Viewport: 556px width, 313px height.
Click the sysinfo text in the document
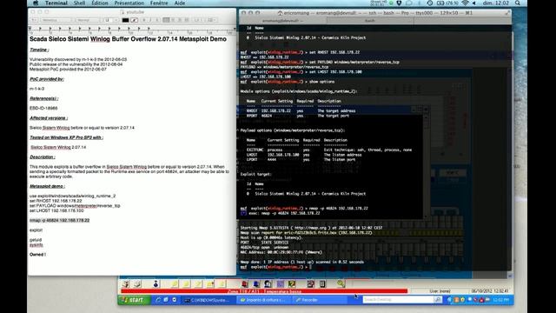point(36,245)
